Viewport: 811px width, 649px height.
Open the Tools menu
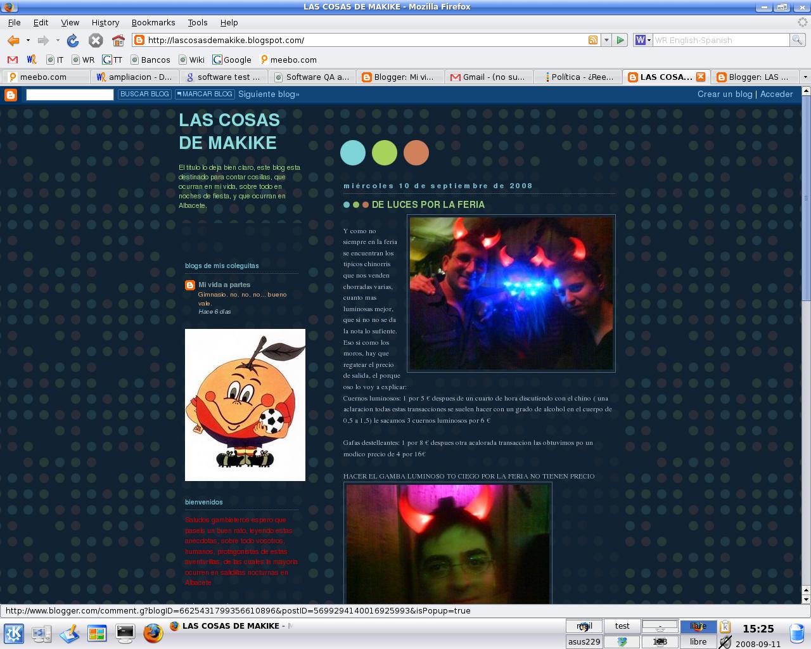198,22
